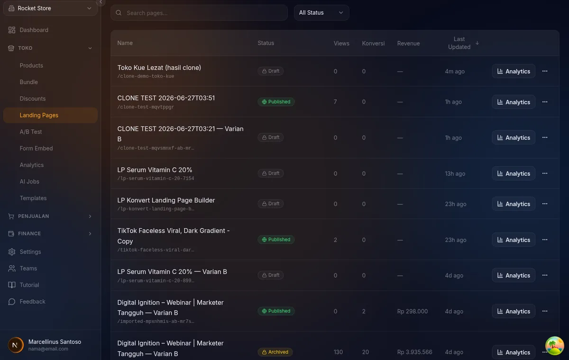Click the Settings gear icon
Viewport: 569px width, 360px height.
pyautogui.click(x=12, y=252)
